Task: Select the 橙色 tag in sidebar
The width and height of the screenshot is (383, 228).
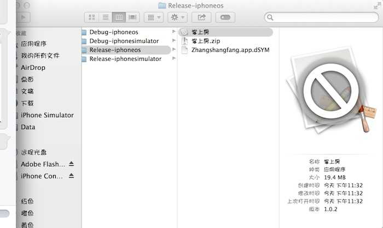Action: tap(27, 213)
